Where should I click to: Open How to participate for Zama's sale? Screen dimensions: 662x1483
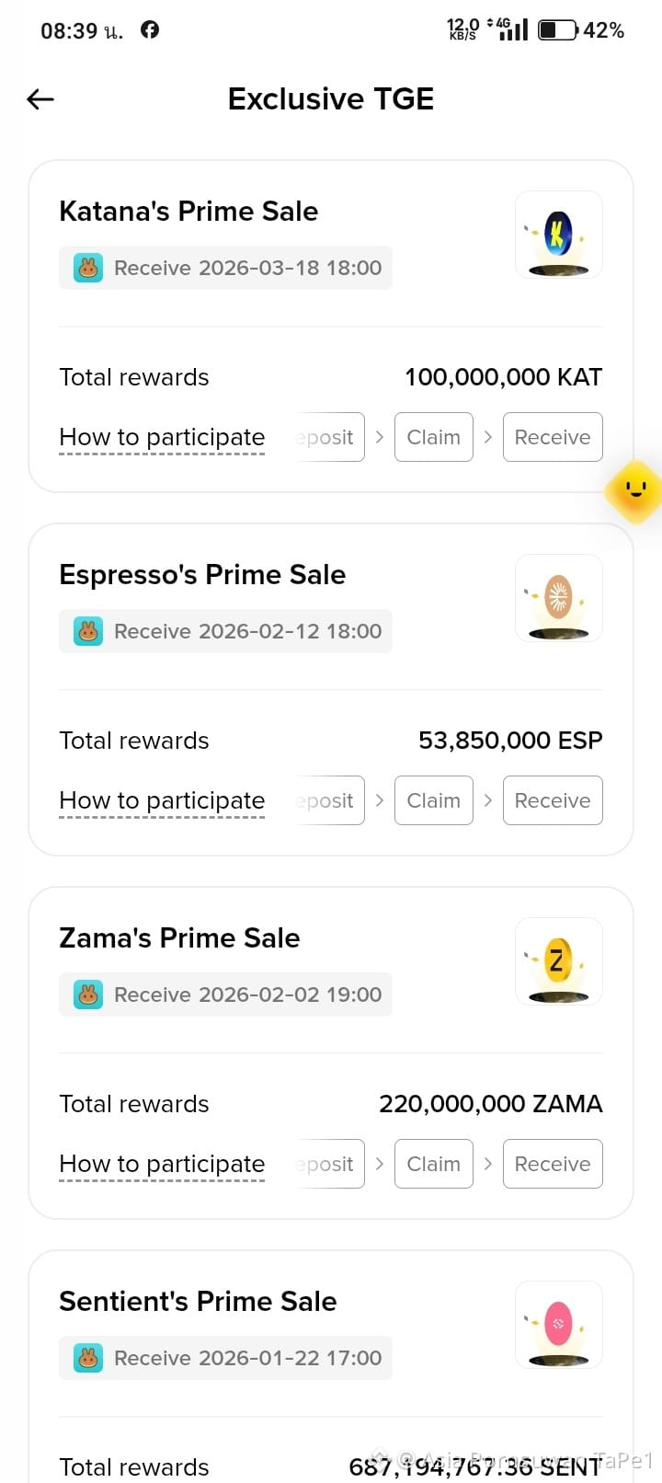(162, 1165)
